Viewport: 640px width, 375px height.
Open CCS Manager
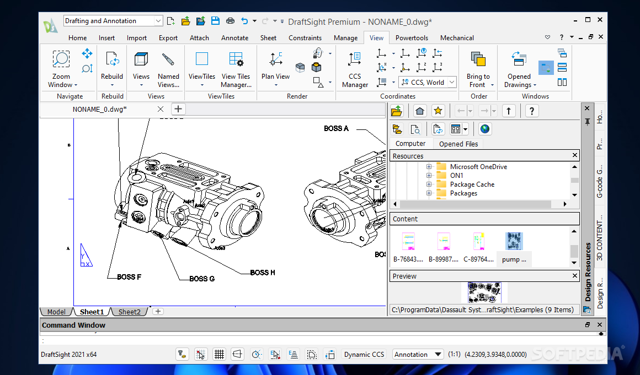[355, 69]
